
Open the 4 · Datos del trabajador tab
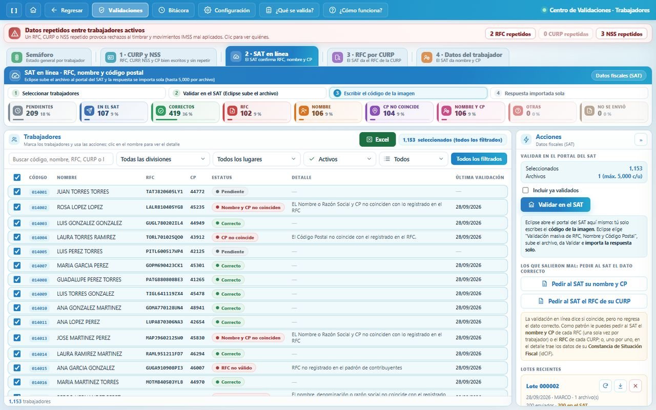coord(462,57)
